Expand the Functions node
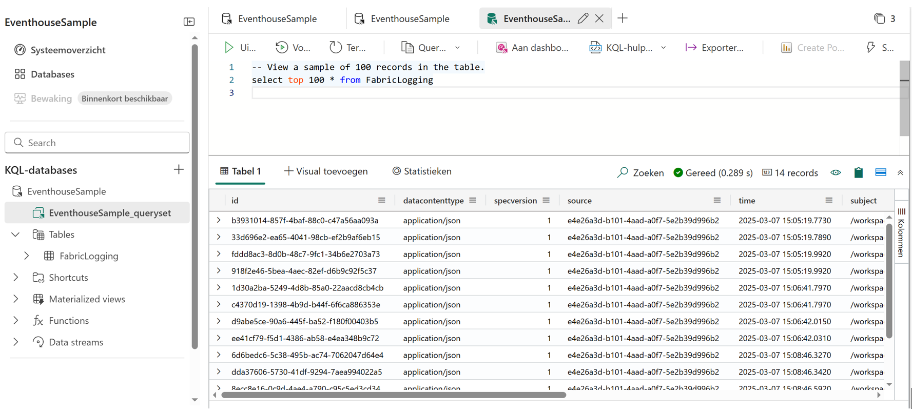Image resolution: width=912 pixels, height=411 pixels. (15, 321)
